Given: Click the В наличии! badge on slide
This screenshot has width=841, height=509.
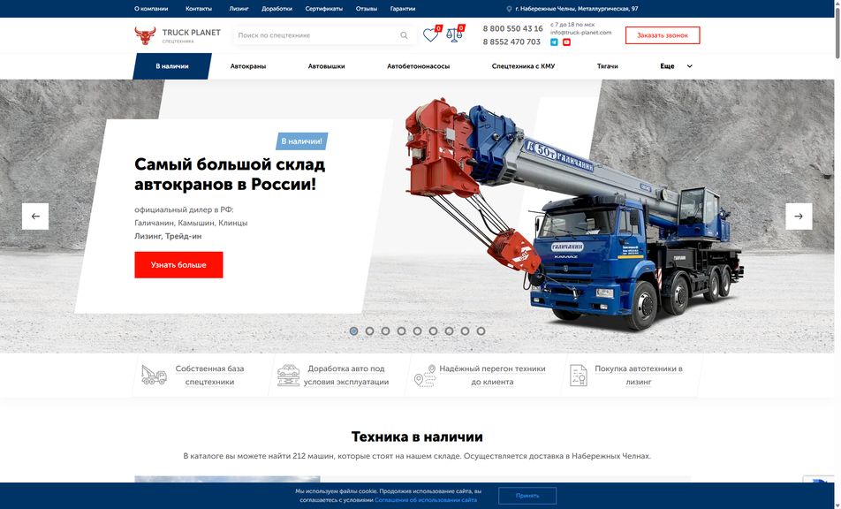Looking at the screenshot, I should [302, 141].
